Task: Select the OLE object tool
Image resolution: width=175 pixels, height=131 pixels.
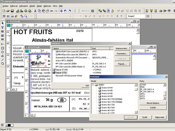Action: (2, 39)
